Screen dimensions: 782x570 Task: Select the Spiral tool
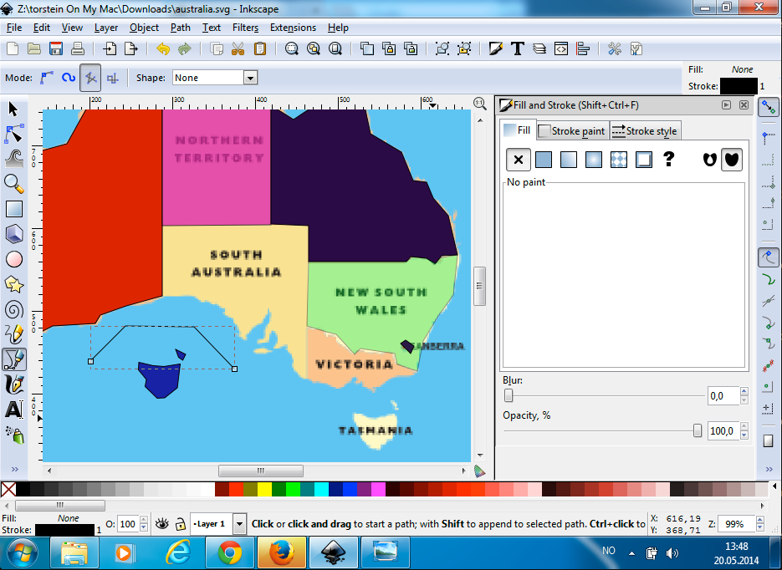pyautogui.click(x=13, y=310)
